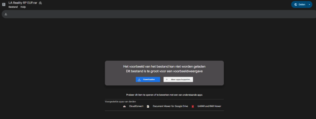The image size is (316, 119).
Task: Click the file name LA Reality RP EUP.rar
Action: point(23,3)
